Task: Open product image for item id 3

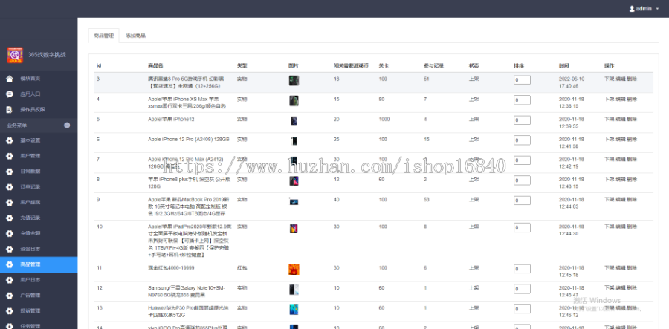Action: pos(294,80)
